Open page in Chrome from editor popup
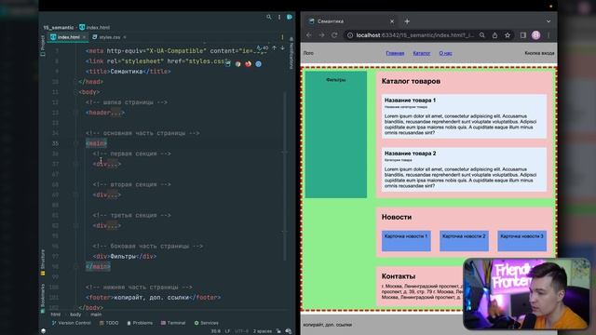The width and height of the screenshot is (596, 335). pyautogui.click(x=238, y=64)
